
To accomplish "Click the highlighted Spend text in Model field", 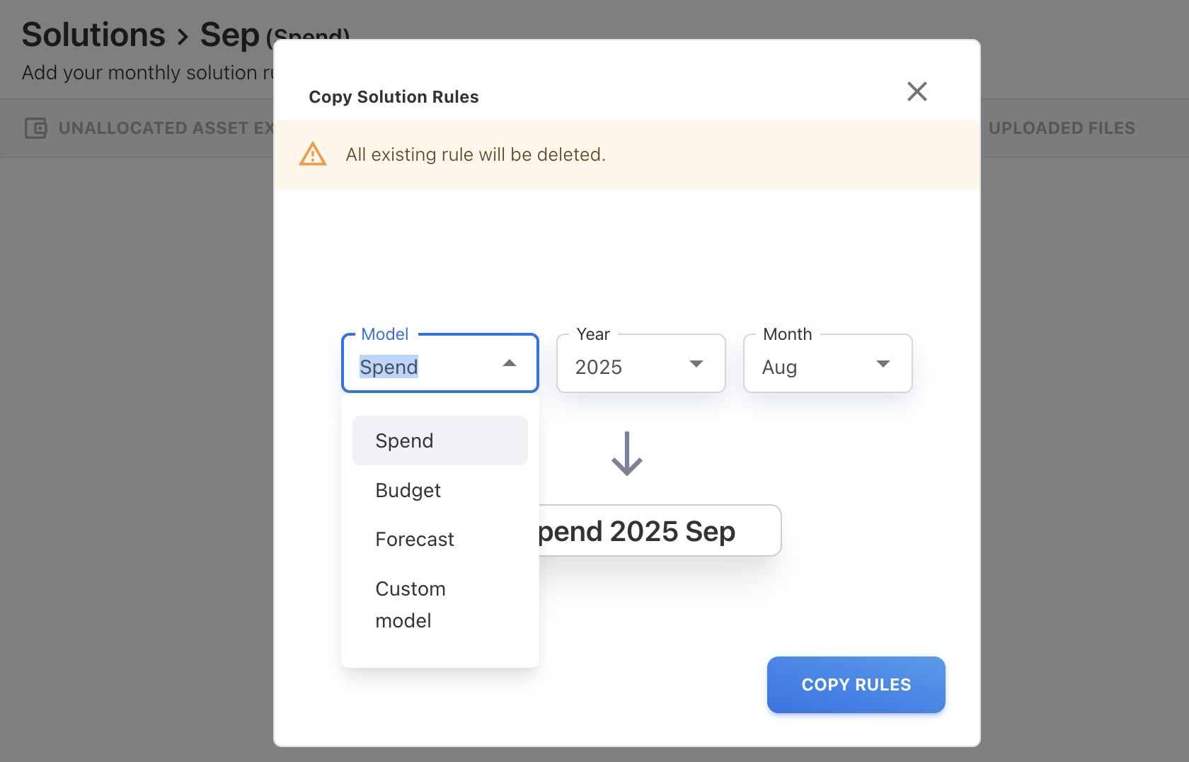I will [x=389, y=367].
